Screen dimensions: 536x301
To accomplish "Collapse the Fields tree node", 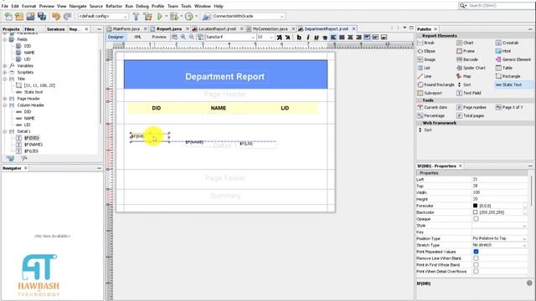I will click(5, 39).
